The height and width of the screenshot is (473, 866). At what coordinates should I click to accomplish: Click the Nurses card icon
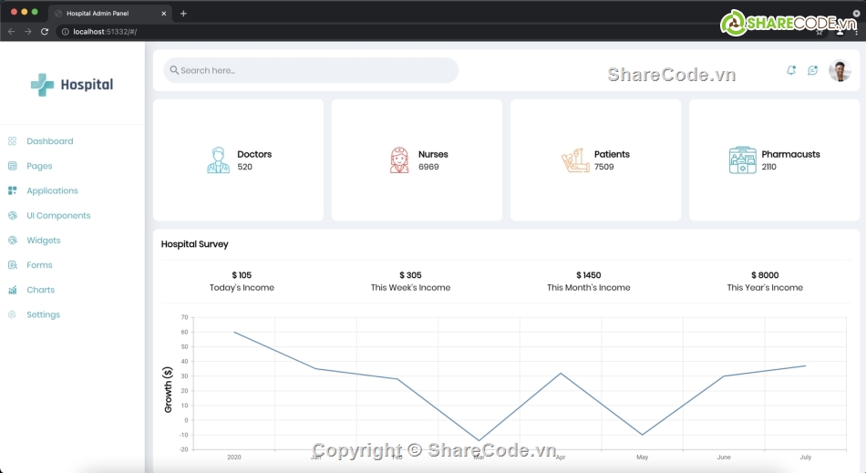click(399, 160)
